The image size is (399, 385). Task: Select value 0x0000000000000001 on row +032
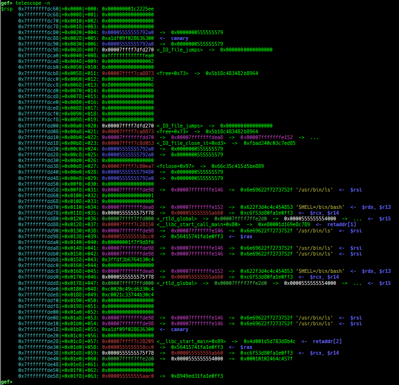tap(128, 196)
